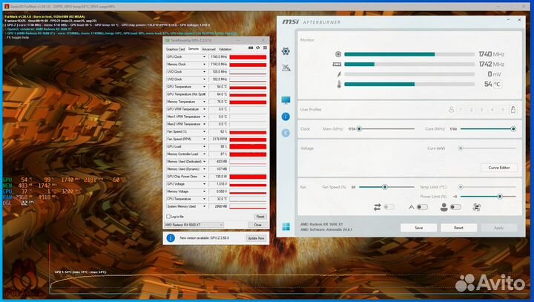Screen dimensions: 534x302
Task: Open the blue info icon in Afterburner sidebar
Action: (x=286, y=116)
